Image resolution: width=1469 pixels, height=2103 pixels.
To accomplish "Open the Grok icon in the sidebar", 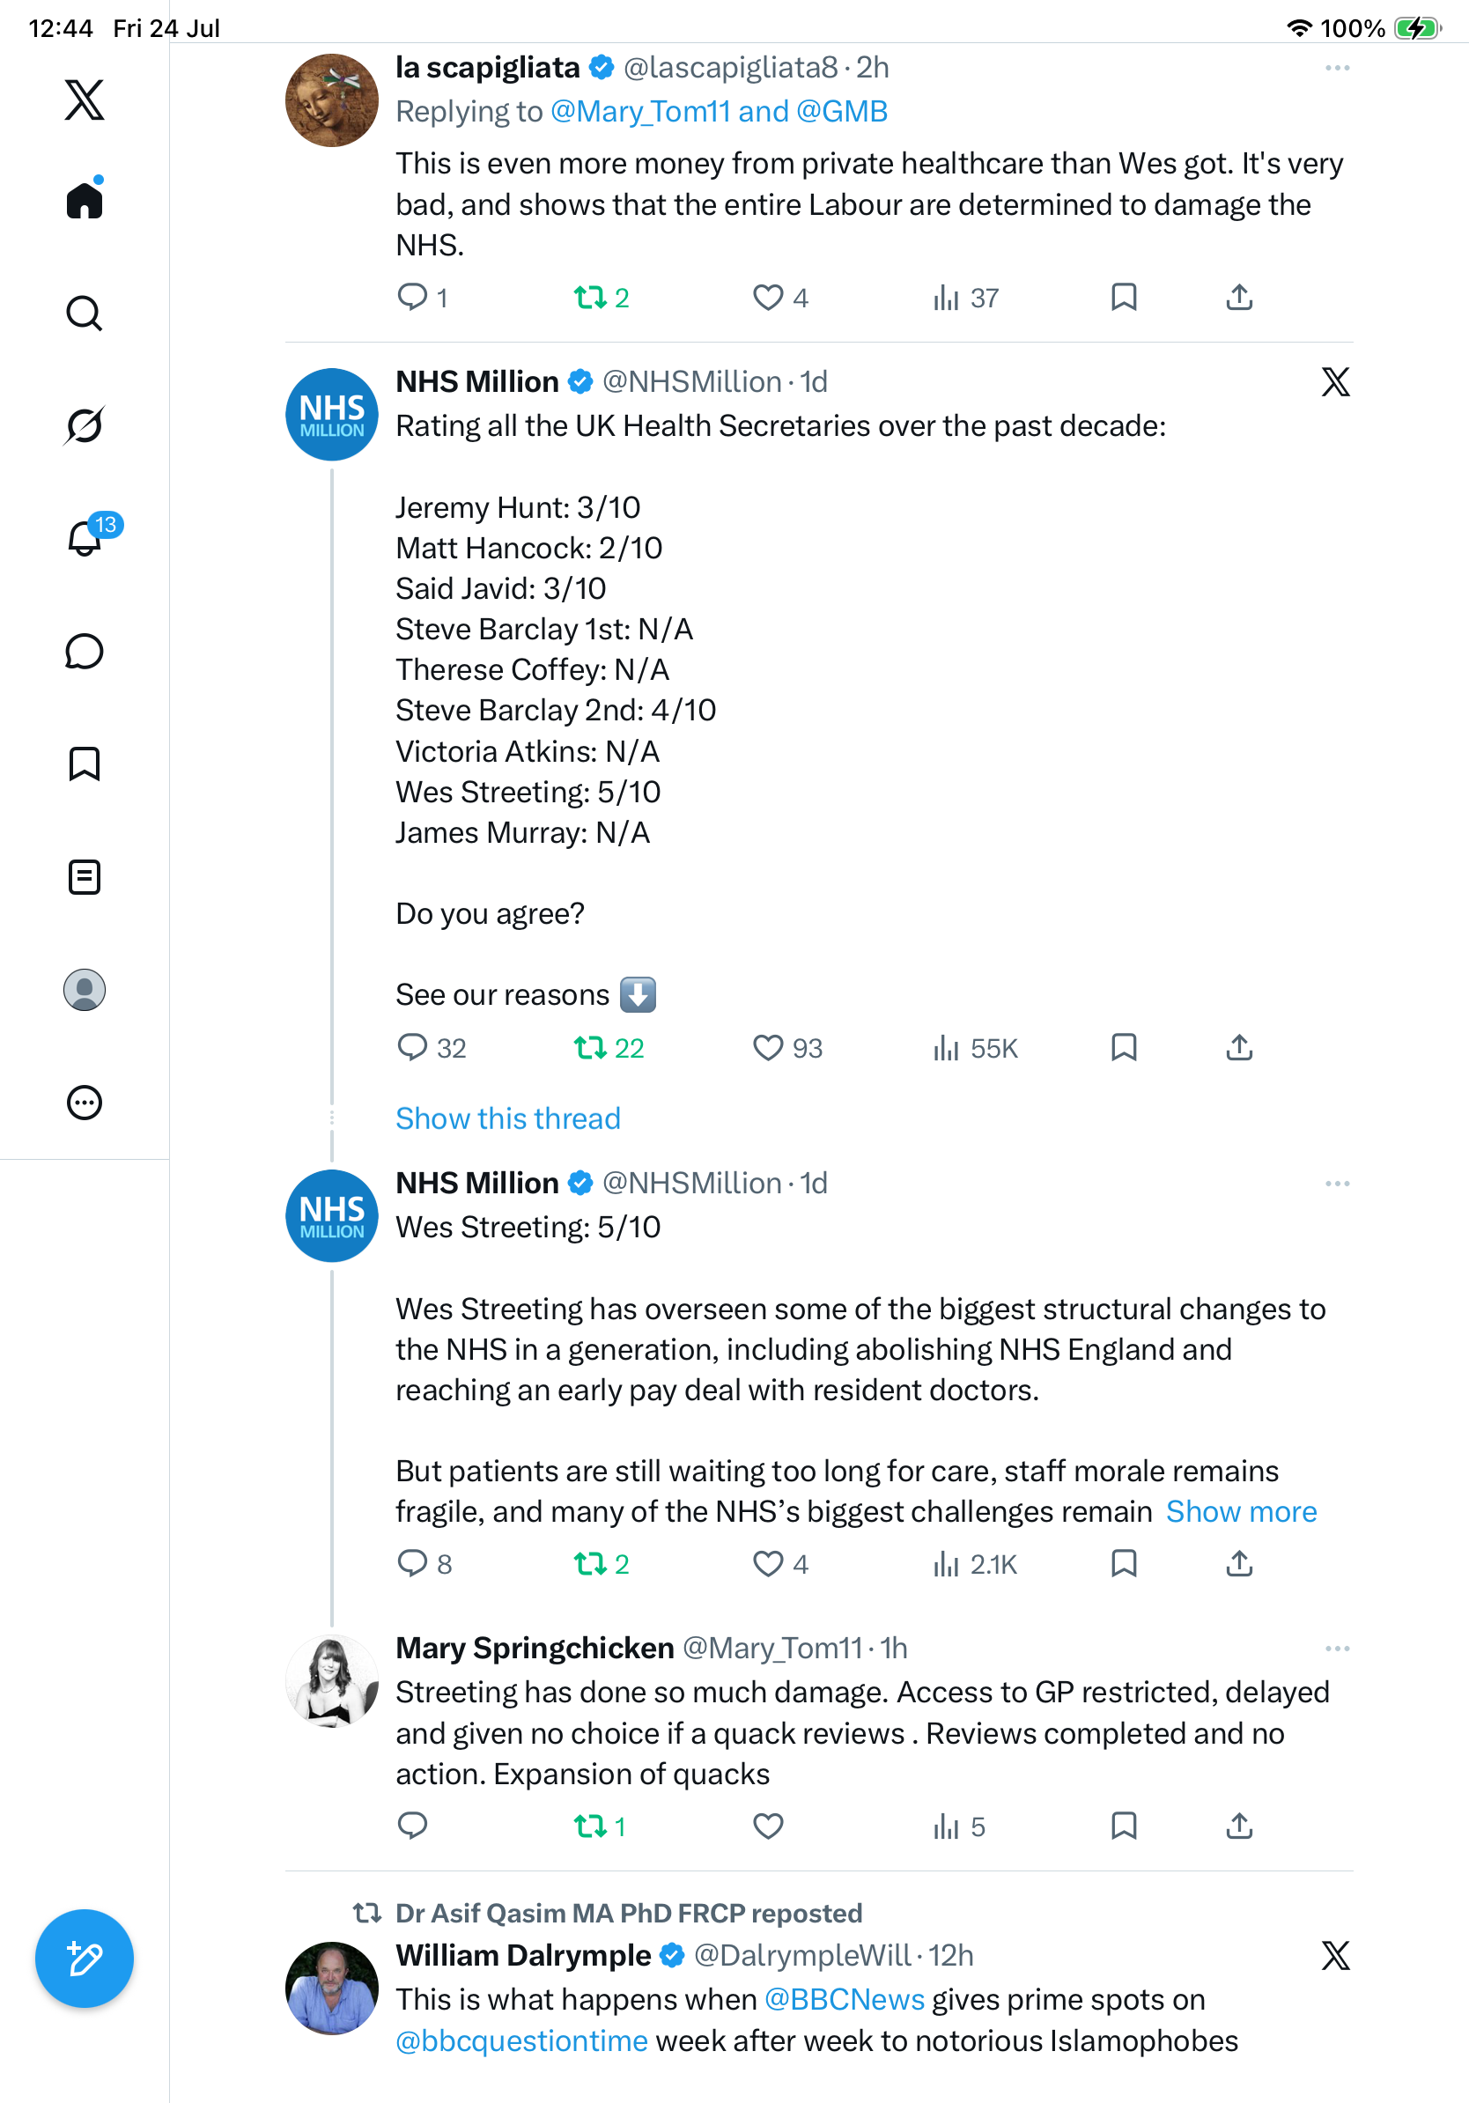I will point(85,425).
